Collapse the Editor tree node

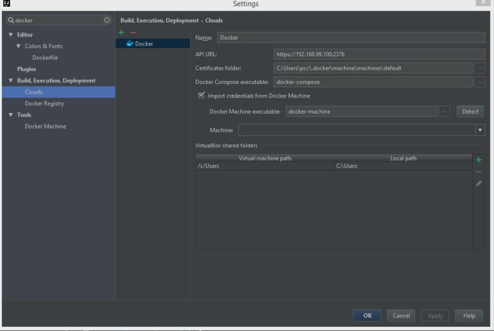10,35
